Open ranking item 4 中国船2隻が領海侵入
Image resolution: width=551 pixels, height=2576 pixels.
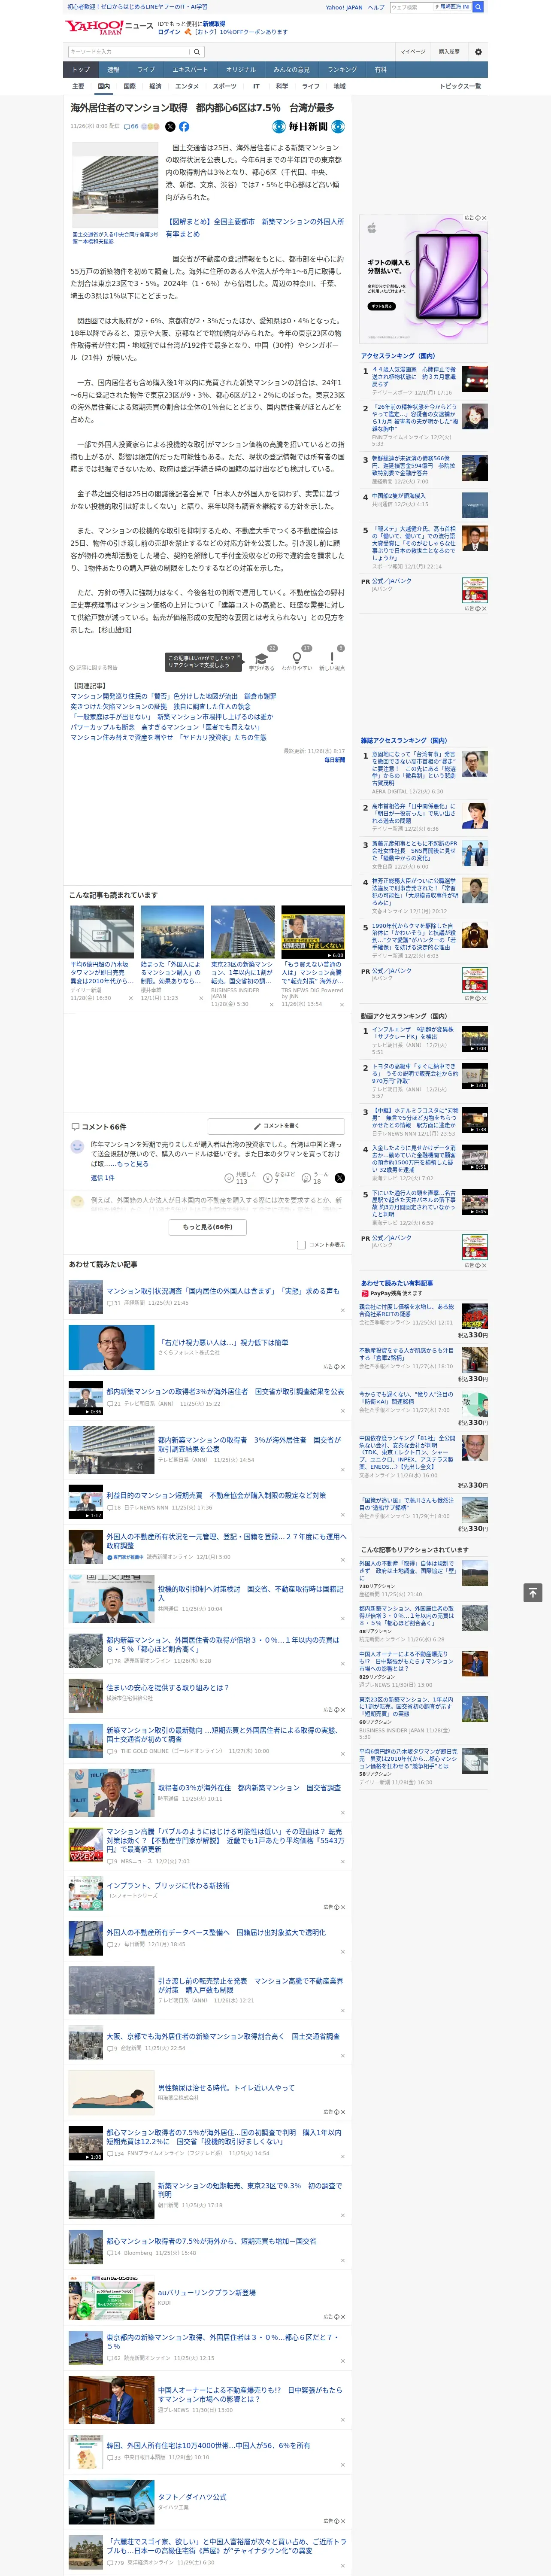pyautogui.click(x=399, y=495)
